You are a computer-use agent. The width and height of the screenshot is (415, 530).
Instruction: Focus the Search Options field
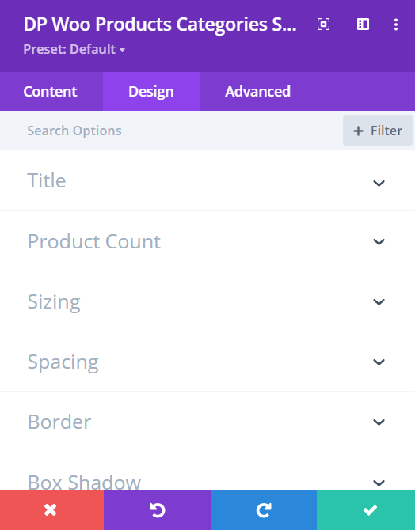171,131
